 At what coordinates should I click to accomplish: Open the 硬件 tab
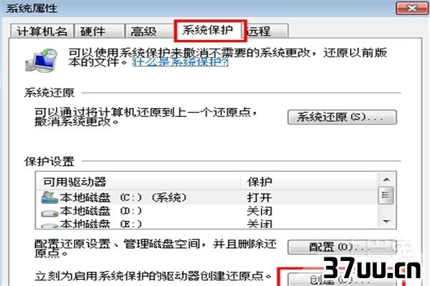(x=99, y=31)
